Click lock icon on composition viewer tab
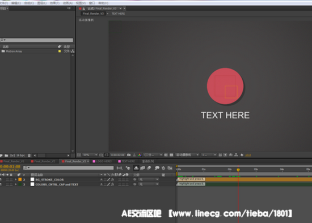The height and width of the screenshot is (223, 312). point(84,8)
